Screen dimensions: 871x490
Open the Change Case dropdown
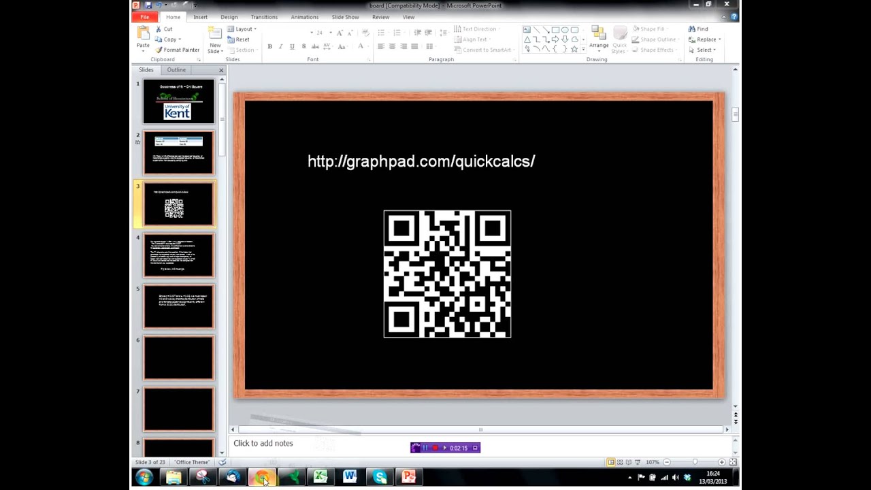(x=342, y=46)
